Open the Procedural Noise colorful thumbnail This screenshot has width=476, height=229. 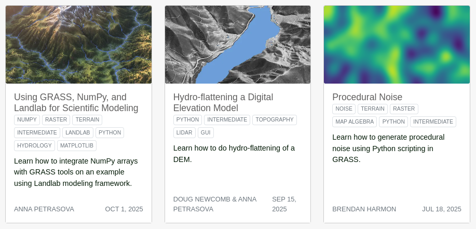coord(397,45)
